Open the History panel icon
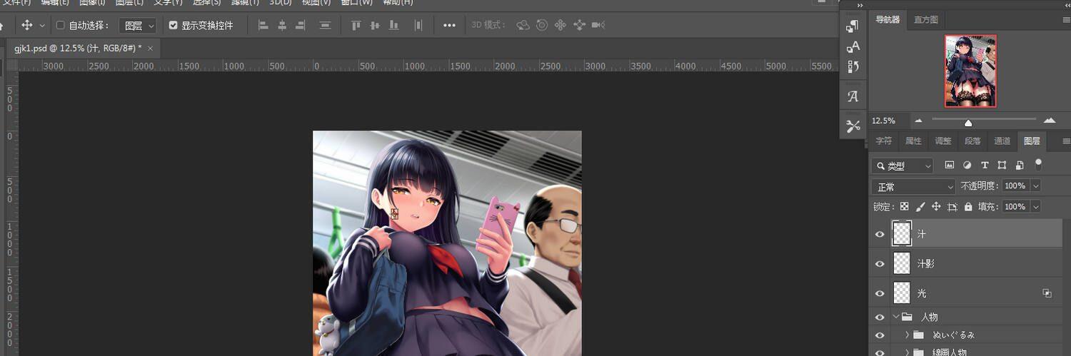The image size is (1071, 356). point(853,66)
